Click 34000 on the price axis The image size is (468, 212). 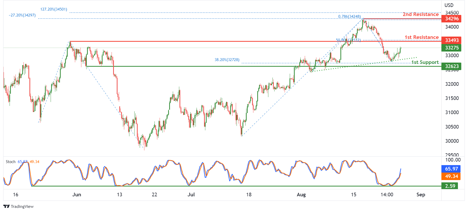pos(452,27)
